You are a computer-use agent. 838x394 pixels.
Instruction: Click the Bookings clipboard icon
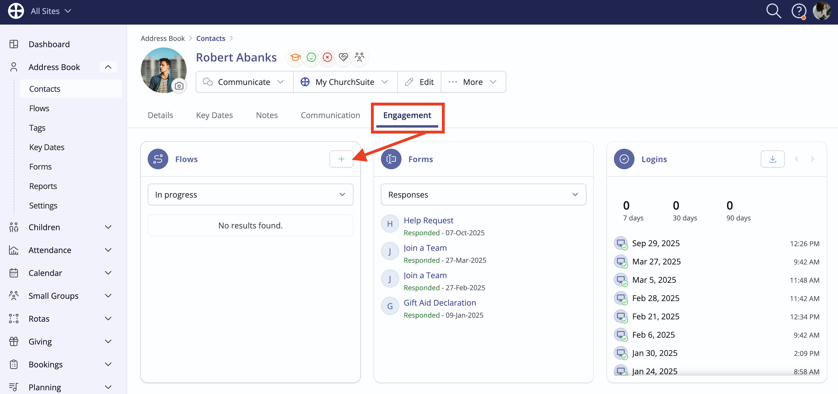coord(14,365)
